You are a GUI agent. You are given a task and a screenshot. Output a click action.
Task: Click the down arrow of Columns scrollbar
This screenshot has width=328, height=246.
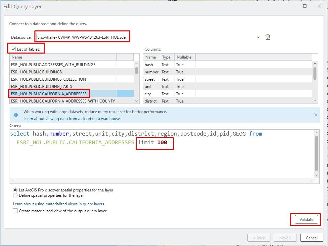(x=315, y=101)
